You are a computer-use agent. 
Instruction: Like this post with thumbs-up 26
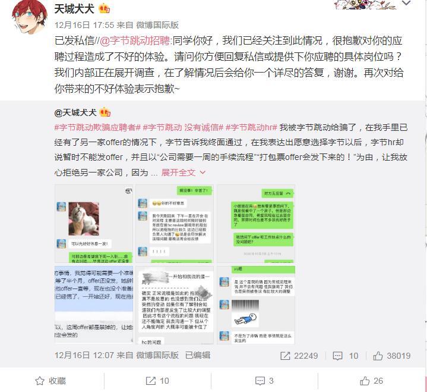coord(371,381)
